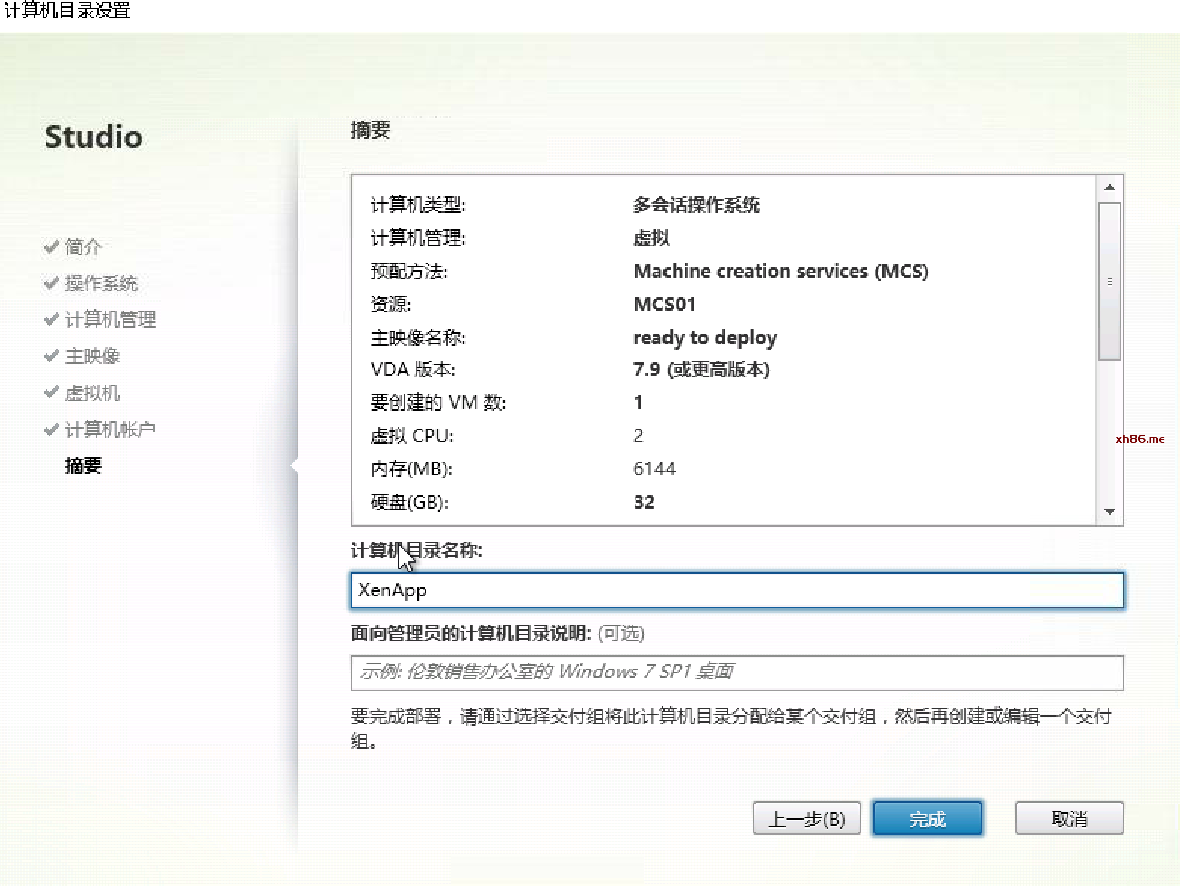This screenshot has width=1180, height=886.
Task: Click the checkmark icon beside 操作系统
Action: coord(51,283)
